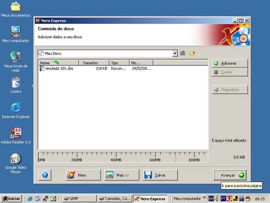Select Meus locais de rede icon
The height and width of the screenshot is (203, 270).
click(16, 62)
